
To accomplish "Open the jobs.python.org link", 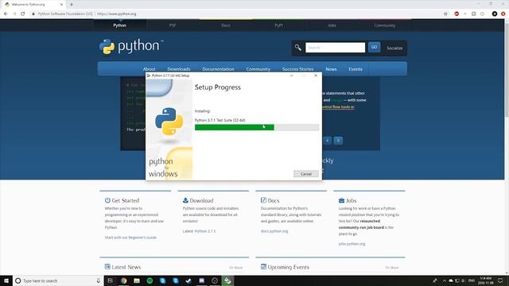I will click(352, 244).
